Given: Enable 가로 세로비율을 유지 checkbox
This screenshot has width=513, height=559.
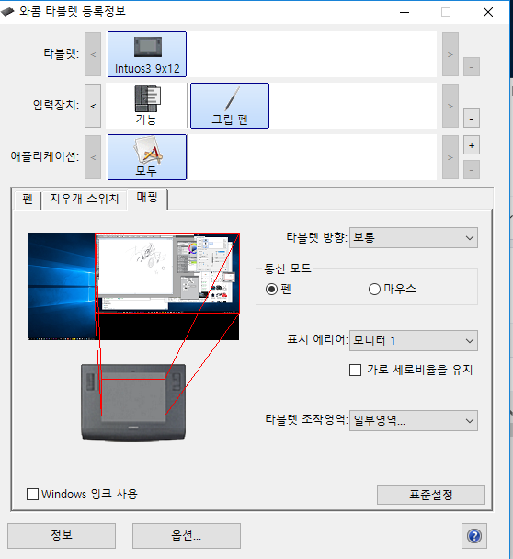Looking at the screenshot, I should tap(356, 370).
